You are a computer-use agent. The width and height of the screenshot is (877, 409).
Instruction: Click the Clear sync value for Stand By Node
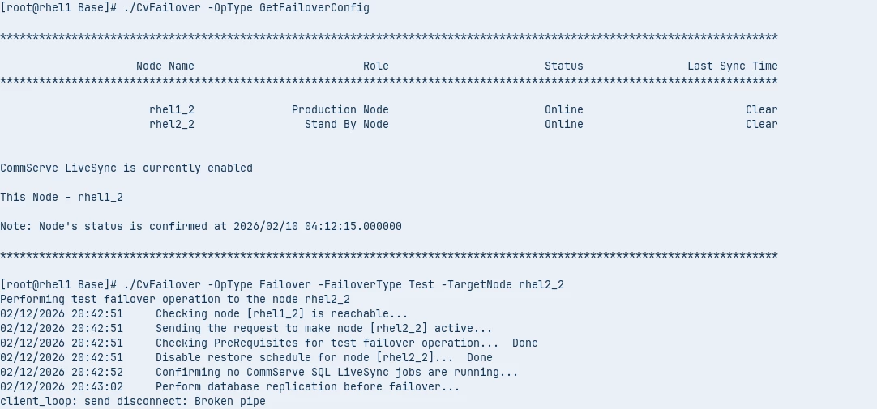[761, 124]
